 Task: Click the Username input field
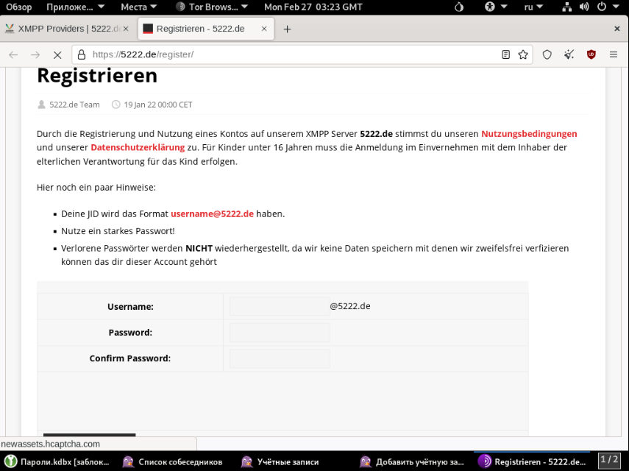[x=280, y=306]
